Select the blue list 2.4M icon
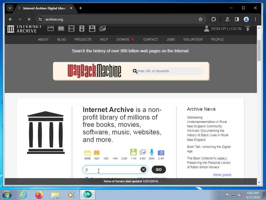This screenshot has height=200, width=266. pyautogui.click(x=161, y=153)
